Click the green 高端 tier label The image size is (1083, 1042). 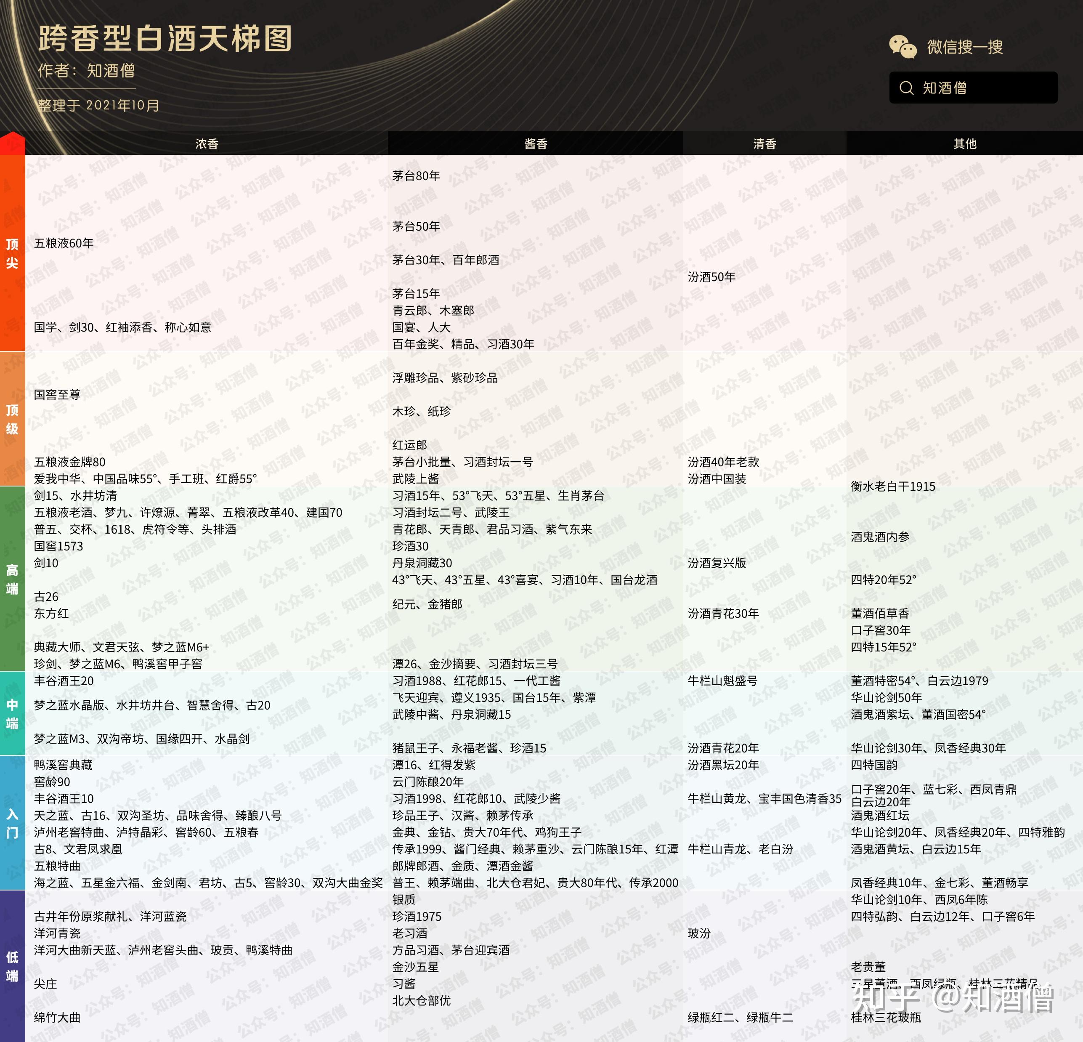(x=12, y=579)
